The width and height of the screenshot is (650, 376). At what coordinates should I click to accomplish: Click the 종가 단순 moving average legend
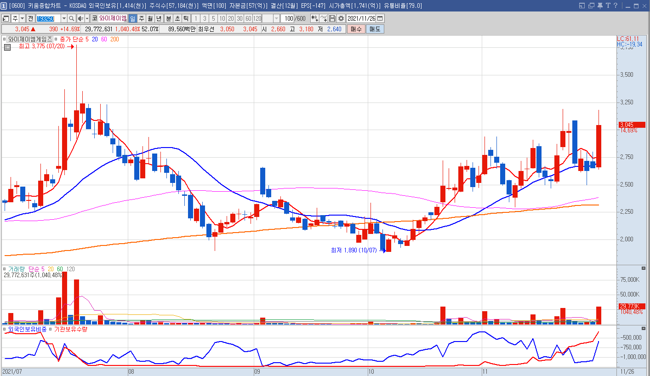(72, 40)
